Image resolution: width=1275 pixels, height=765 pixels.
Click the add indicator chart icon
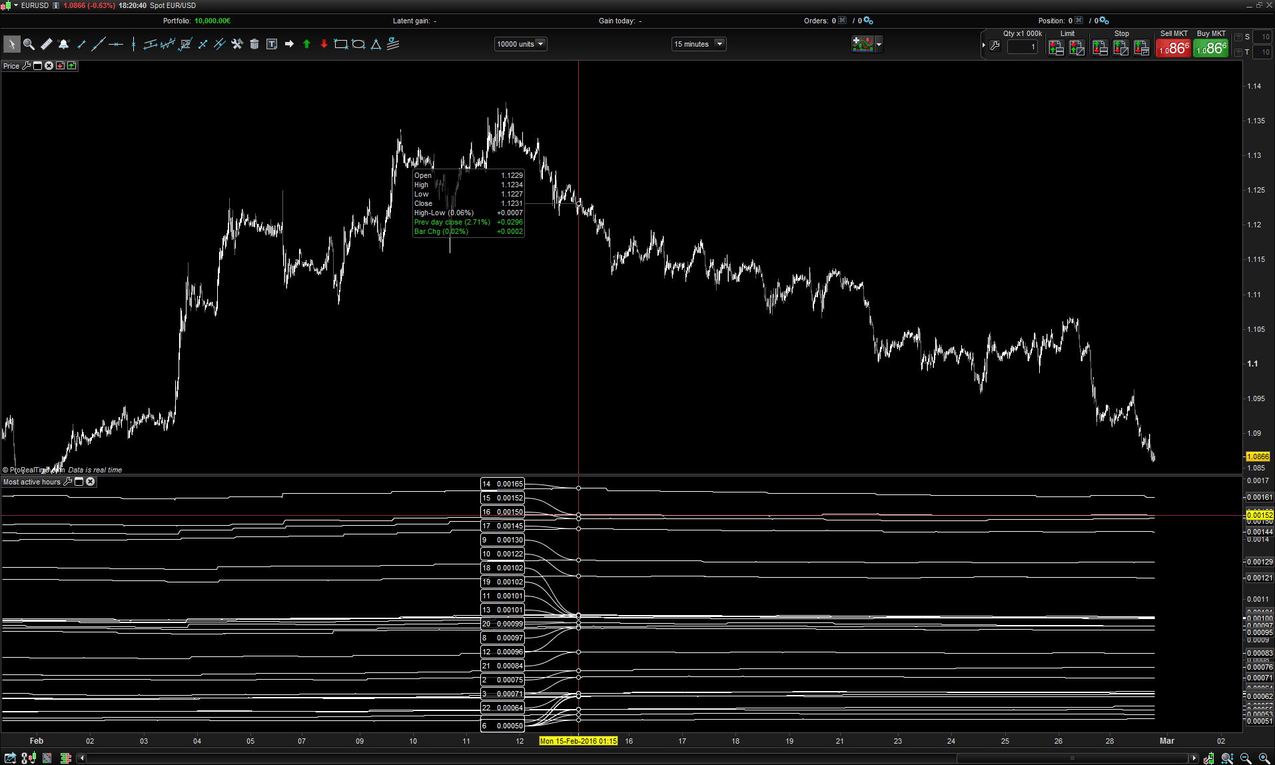point(862,44)
